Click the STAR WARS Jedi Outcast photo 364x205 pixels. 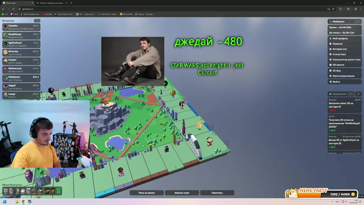[133, 61]
